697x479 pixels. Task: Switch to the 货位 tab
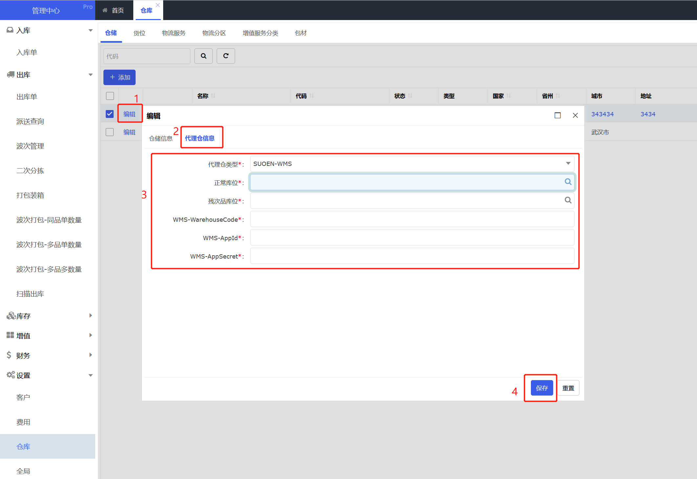139,33
